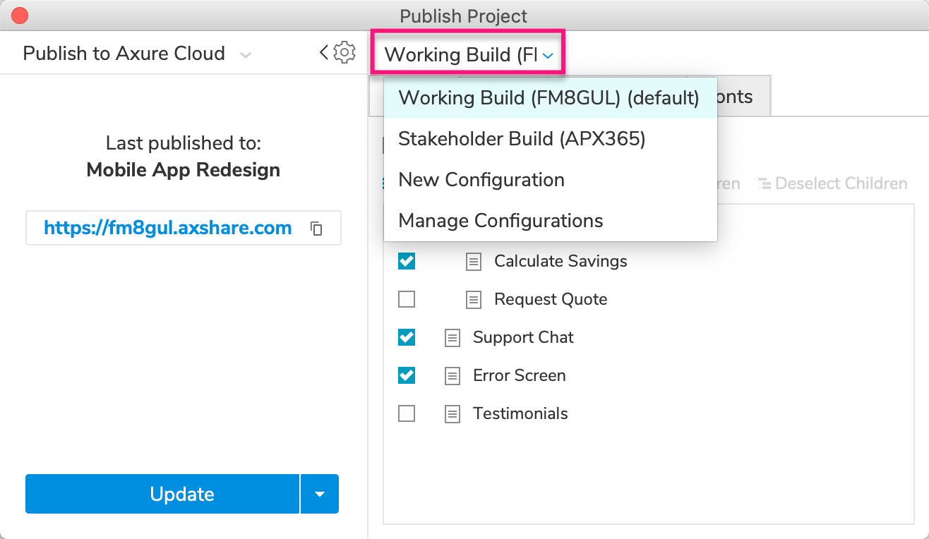Open the fm8gul.axshare.com link
The width and height of the screenshot is (929, 539).
(x=168, y=228)
